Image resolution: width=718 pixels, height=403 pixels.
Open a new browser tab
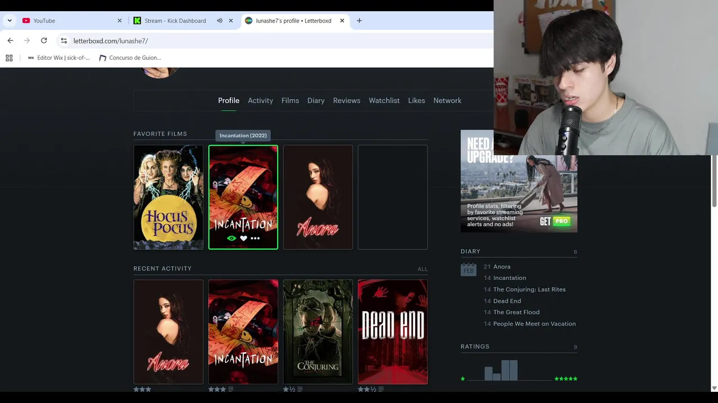(359, 21)
